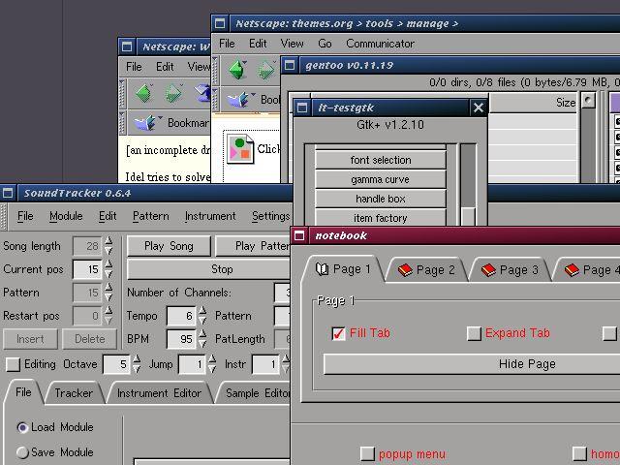Click Back arrow icon in rear Netscape window
Viewport: 620px width, 465px height.
[144, 93]
